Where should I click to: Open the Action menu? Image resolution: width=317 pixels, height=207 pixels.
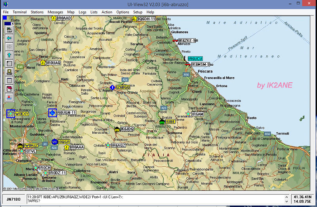(107, 12)
